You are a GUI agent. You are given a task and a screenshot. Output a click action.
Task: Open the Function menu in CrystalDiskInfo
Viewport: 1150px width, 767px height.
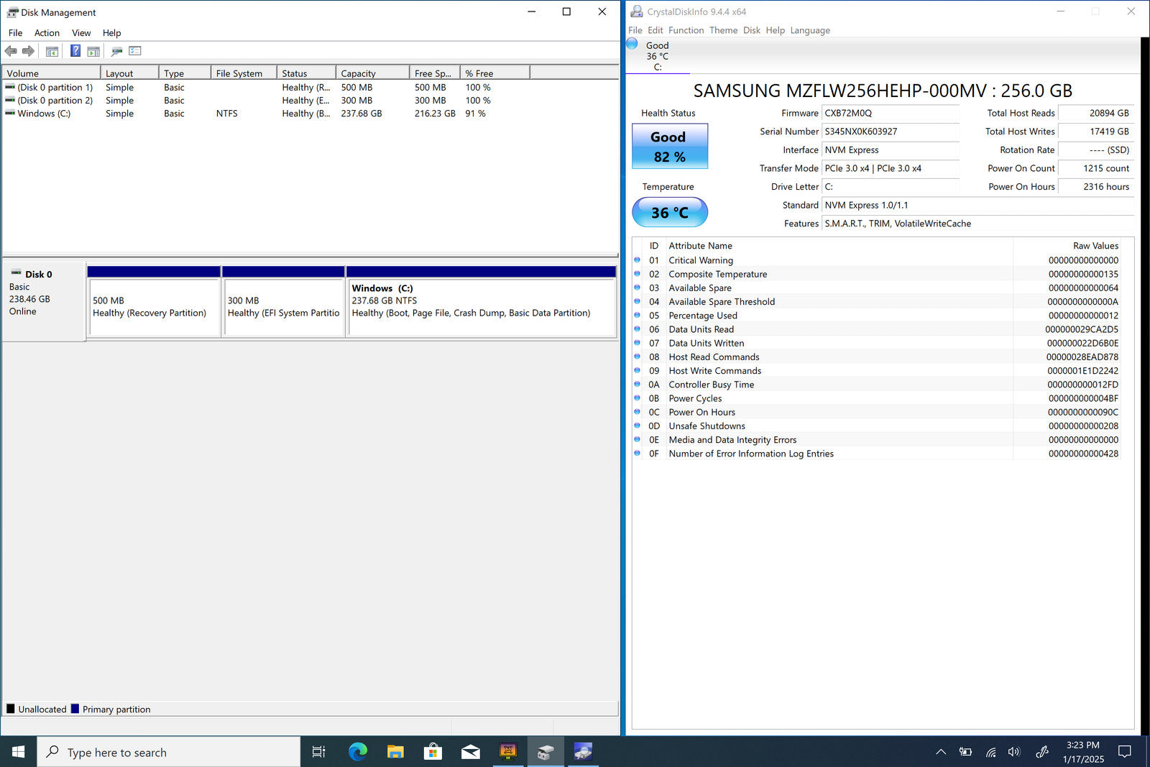pos(686,30)
